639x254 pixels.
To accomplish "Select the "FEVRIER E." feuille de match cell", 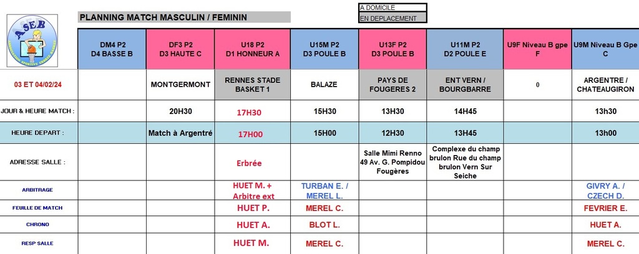I will click(605, 208).
